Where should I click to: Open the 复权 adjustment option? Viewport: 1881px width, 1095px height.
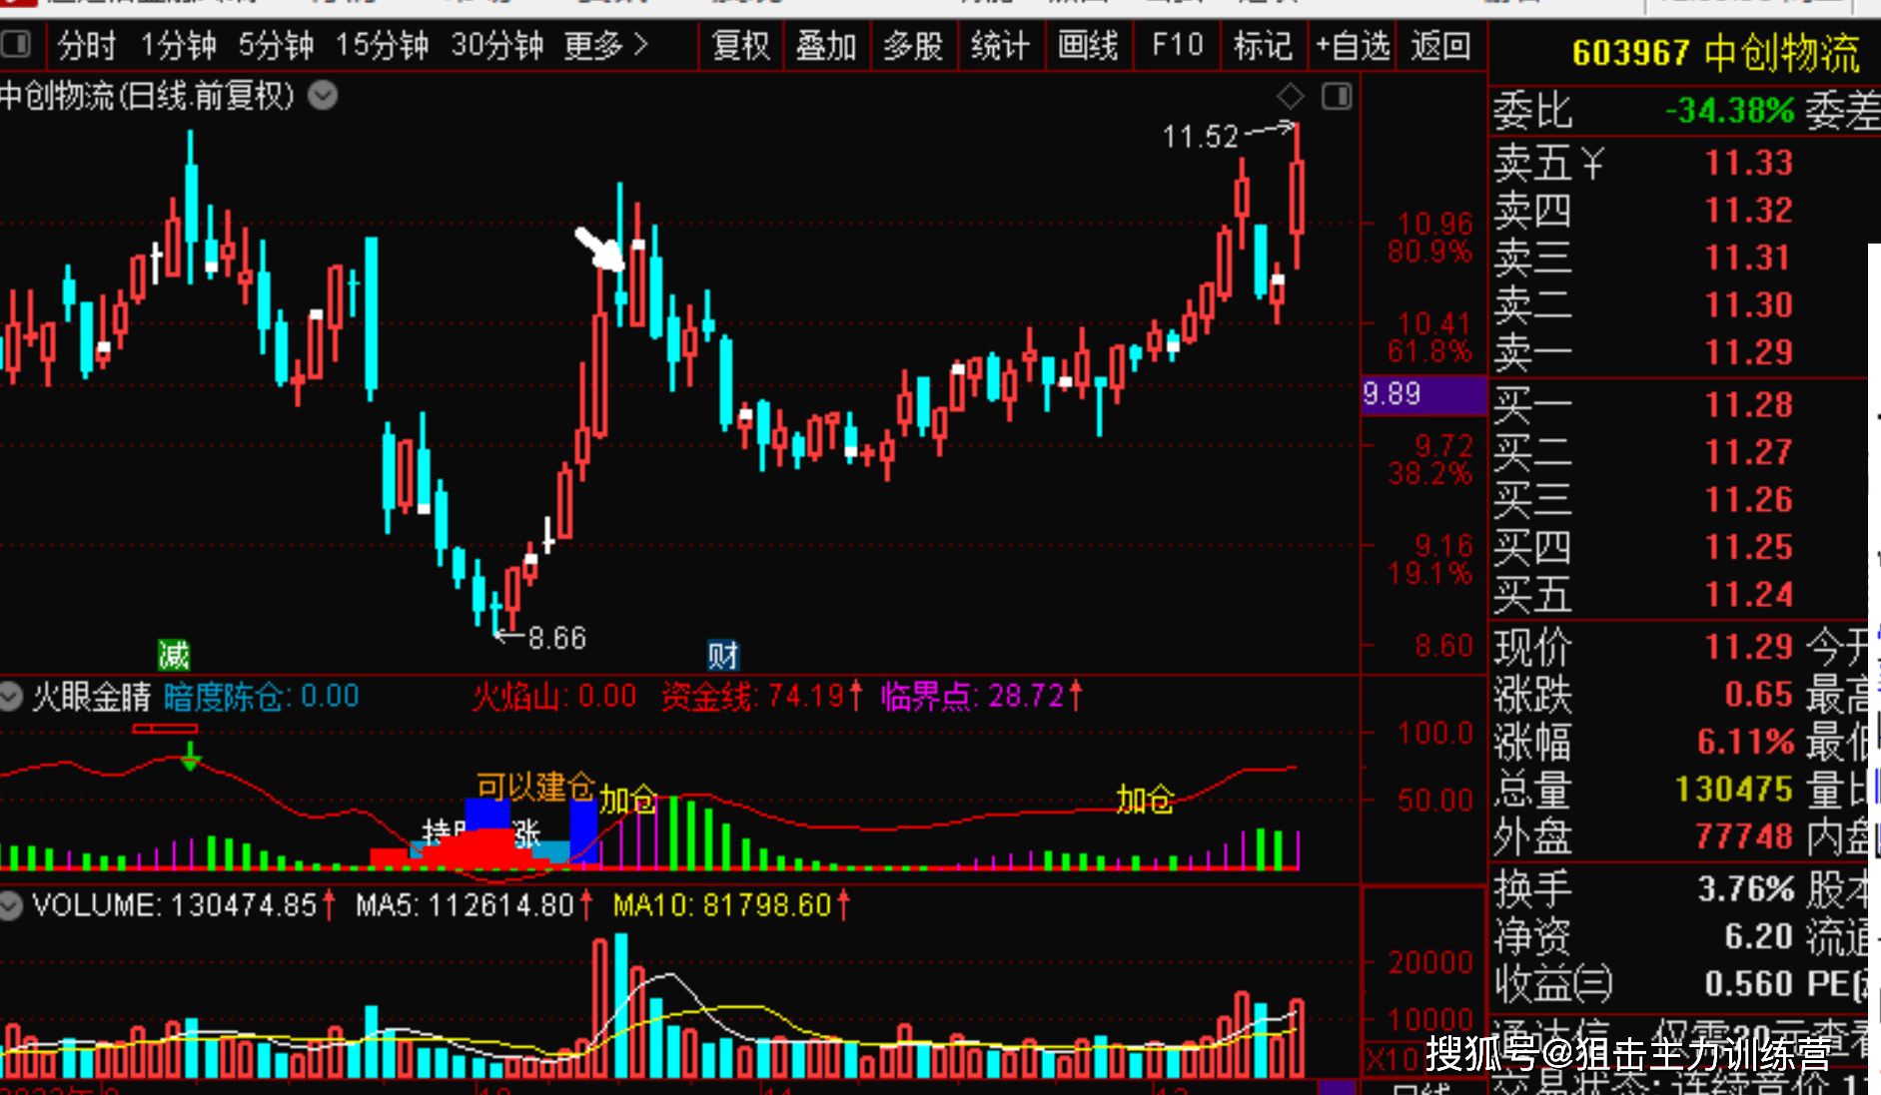[x=740, y=46]
